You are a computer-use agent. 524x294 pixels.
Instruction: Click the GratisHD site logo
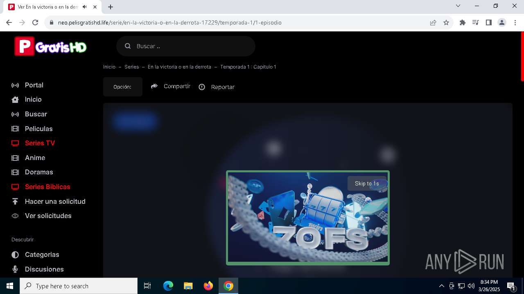tap(50, 47)
